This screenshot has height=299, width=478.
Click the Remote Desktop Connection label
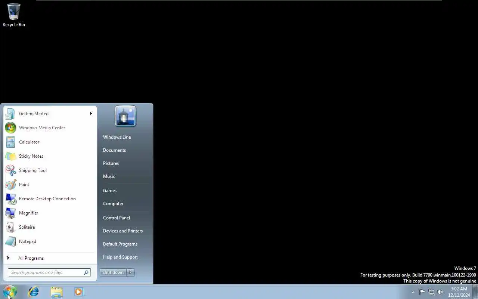pyautogui.click(x=47, y=199)
